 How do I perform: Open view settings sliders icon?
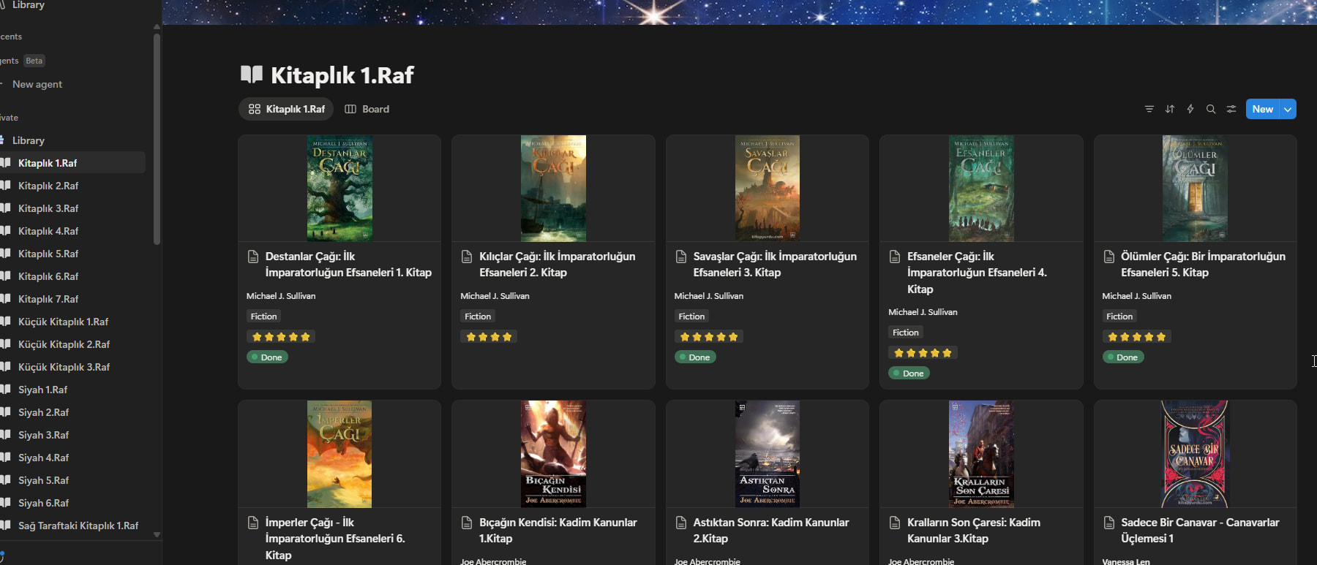coord(1231,109)
